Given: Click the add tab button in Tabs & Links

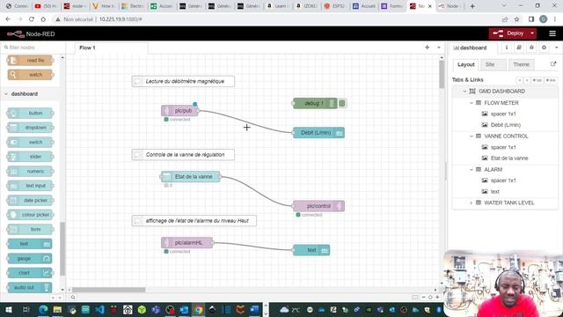Looking at the screenshot, I should [537, 80].
